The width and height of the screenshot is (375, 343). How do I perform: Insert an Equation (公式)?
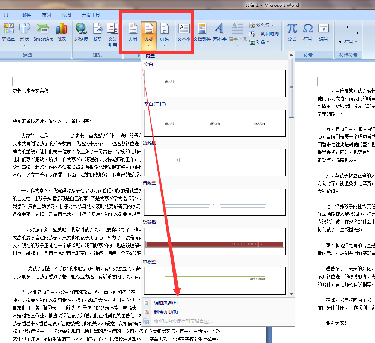292,35
